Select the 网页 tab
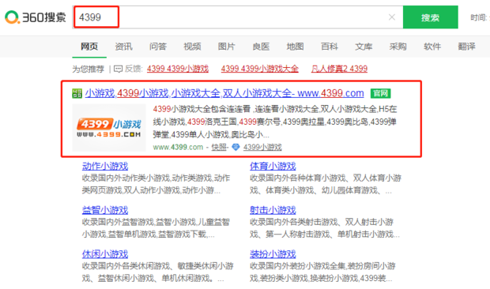 point(89,47)
